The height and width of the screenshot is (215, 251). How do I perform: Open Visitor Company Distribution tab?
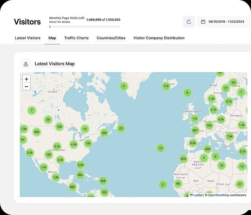click(x=159, y=38)
